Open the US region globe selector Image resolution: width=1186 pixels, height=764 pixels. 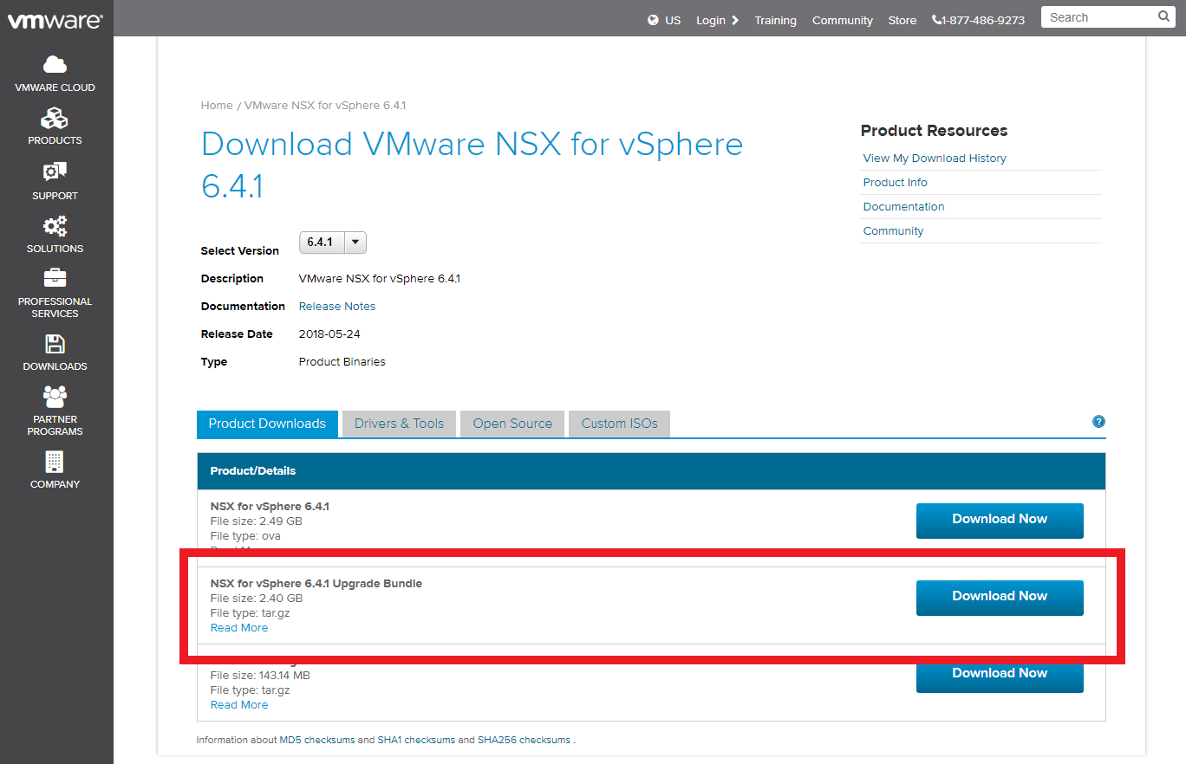tap(652, 20)
